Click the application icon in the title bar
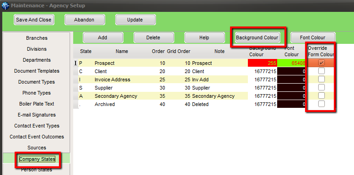 pyautogui.click(x=5, y=5)
